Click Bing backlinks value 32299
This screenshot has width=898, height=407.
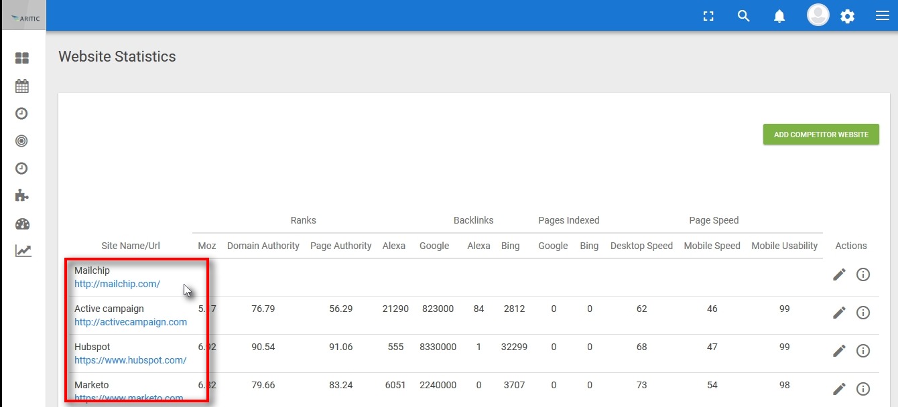point(514,347)
